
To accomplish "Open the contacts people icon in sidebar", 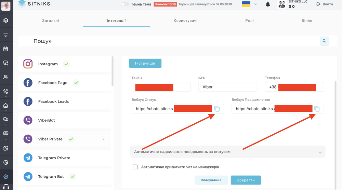I will pos(6,77).
